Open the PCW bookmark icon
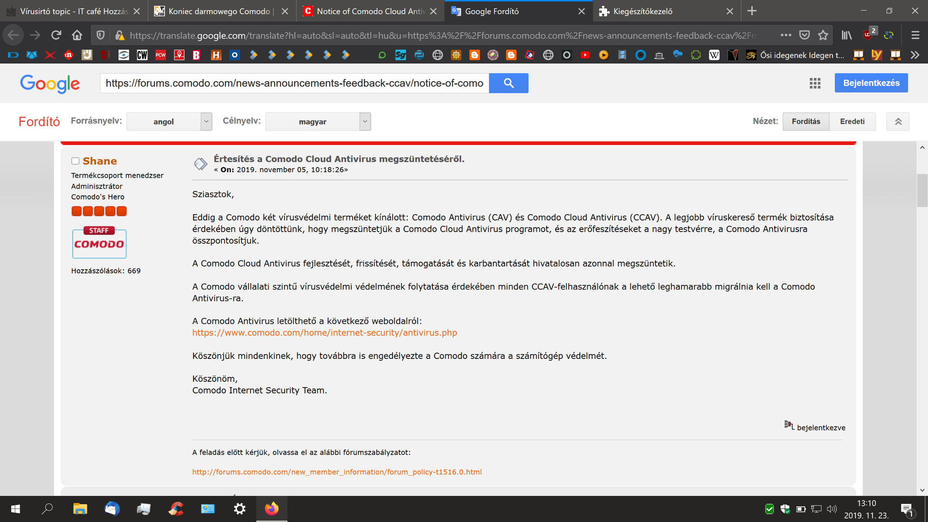928x522 pixels. click(160, 55)
